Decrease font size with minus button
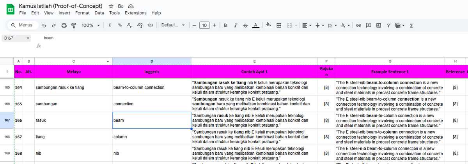Image resolution: width=468 pixels, height=164 pixels. 194,25
